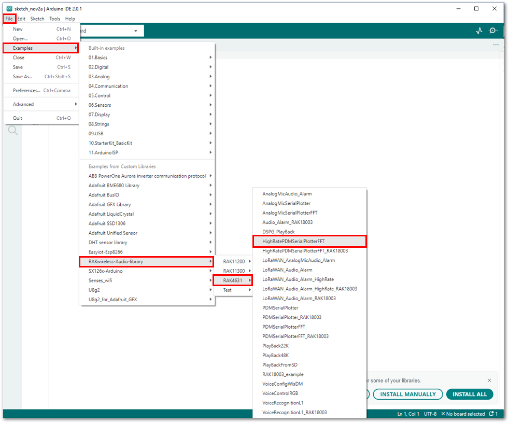The image size is (509, 423).
Task: Dismiss the library update notification
Action: [x=489, y=380]
